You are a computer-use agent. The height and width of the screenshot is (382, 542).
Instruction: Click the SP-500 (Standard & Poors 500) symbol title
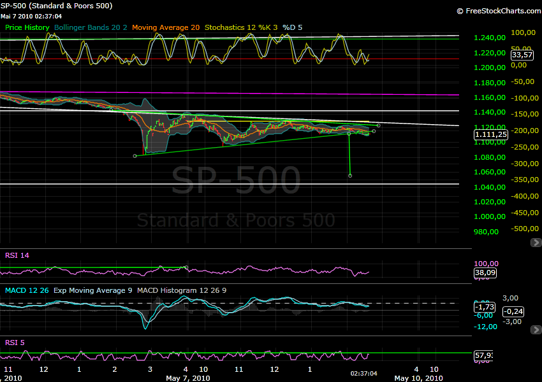(56, 6)
